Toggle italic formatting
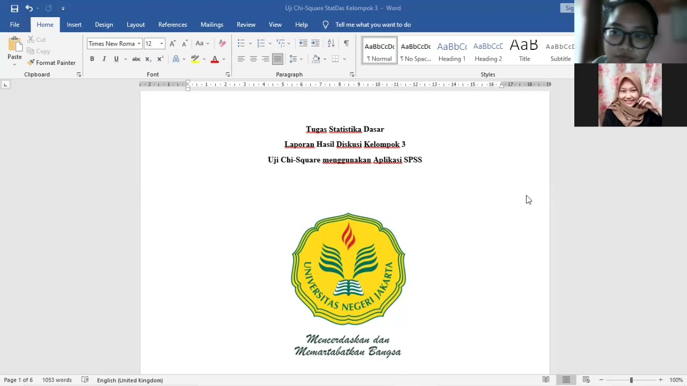687x386 pixels. click(104, 59)
